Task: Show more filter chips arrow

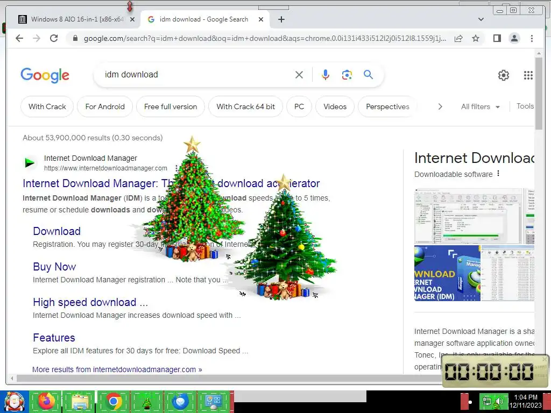Action: pyautogui.click(x=440, y=106)
